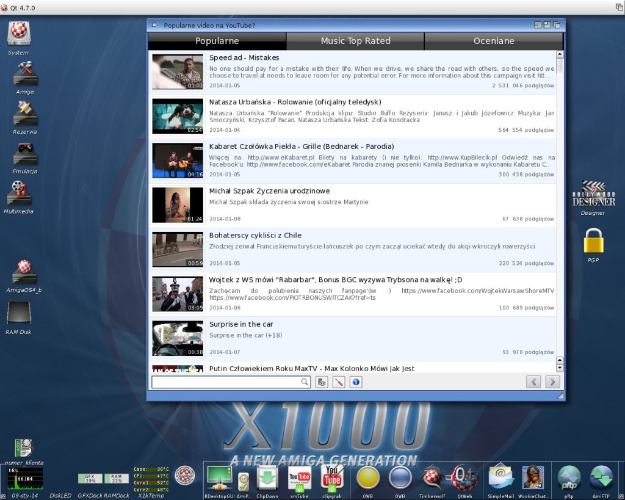Switch to the Oceniane tab
This screenshot has width=625, height=500.
(x=494, y=41)
